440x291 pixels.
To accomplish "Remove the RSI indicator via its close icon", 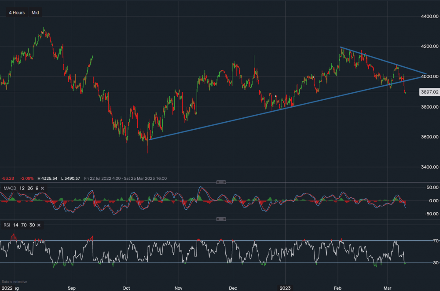I will pyautogui.click(x=38, y=225).
